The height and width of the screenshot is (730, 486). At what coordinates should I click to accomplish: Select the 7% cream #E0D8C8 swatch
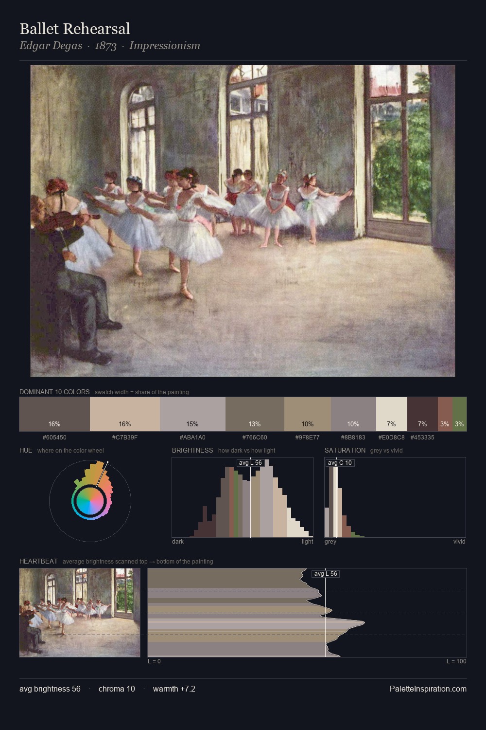tap(392, 414)
